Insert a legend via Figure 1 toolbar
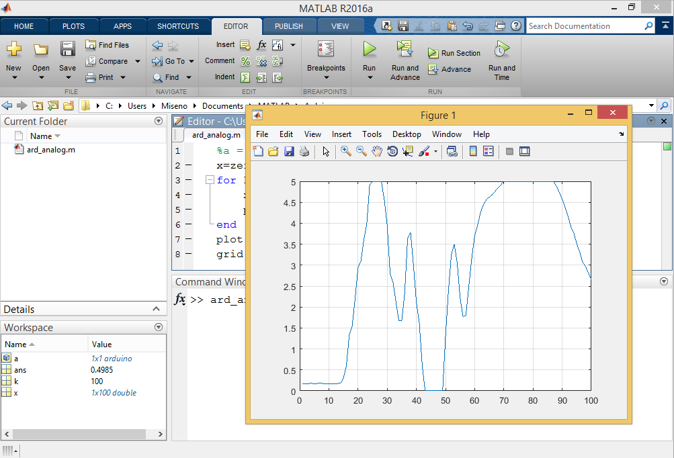 (x=489, y=151)
